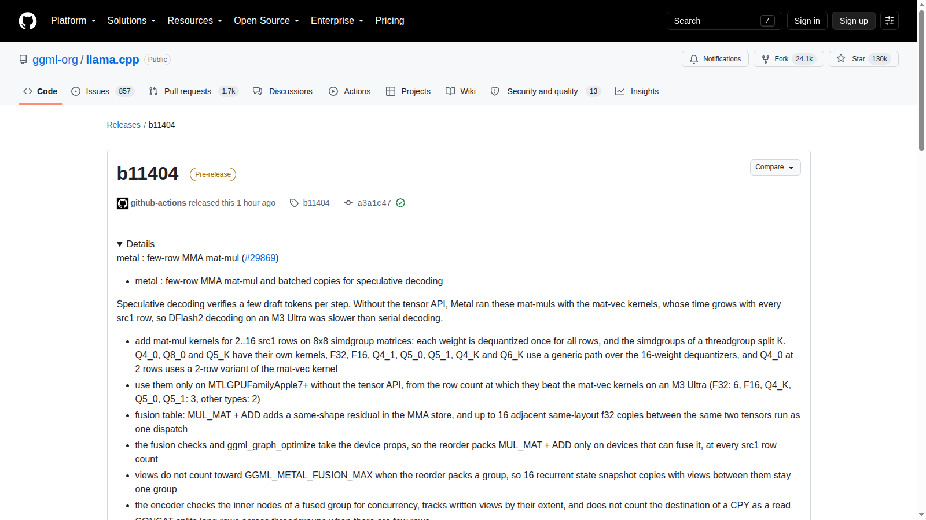The image size is (926, 520).
Task: Focus the Search input field
Action: pos(724,21)
